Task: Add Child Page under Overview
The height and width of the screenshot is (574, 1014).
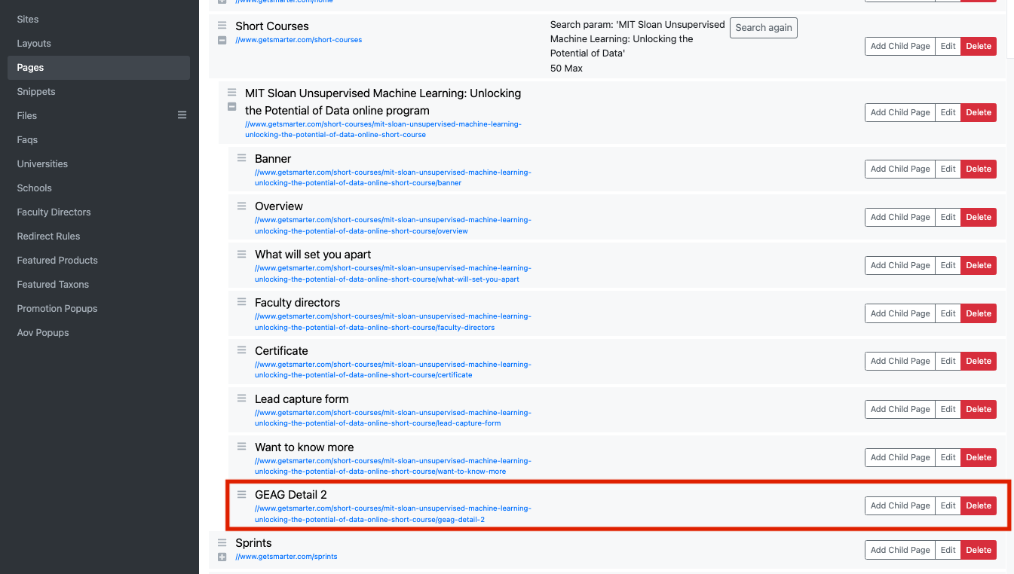Action: [899, 217]
